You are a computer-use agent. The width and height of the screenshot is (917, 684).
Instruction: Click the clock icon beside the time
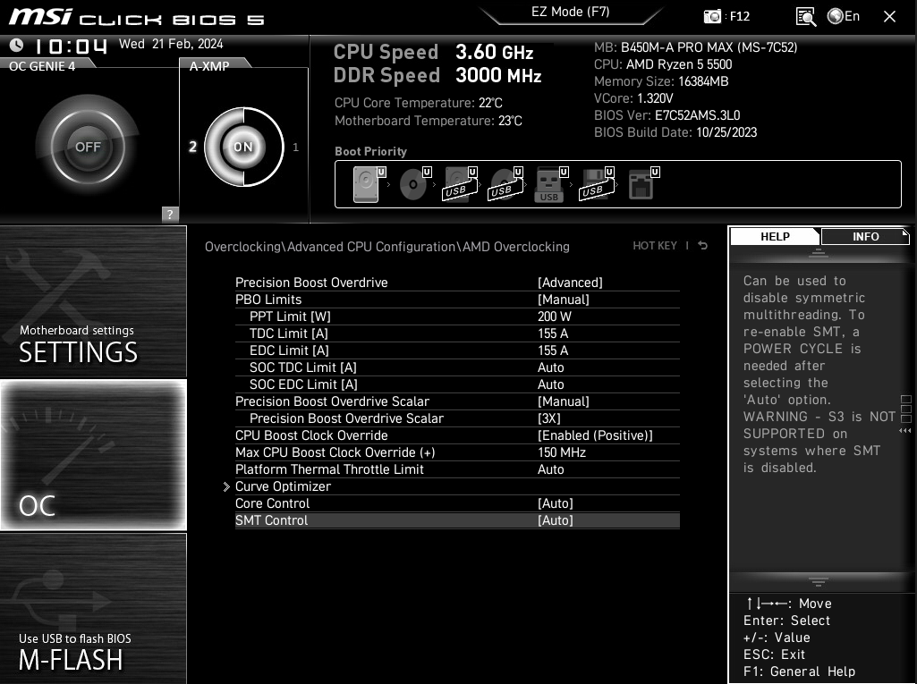(16, 45)
